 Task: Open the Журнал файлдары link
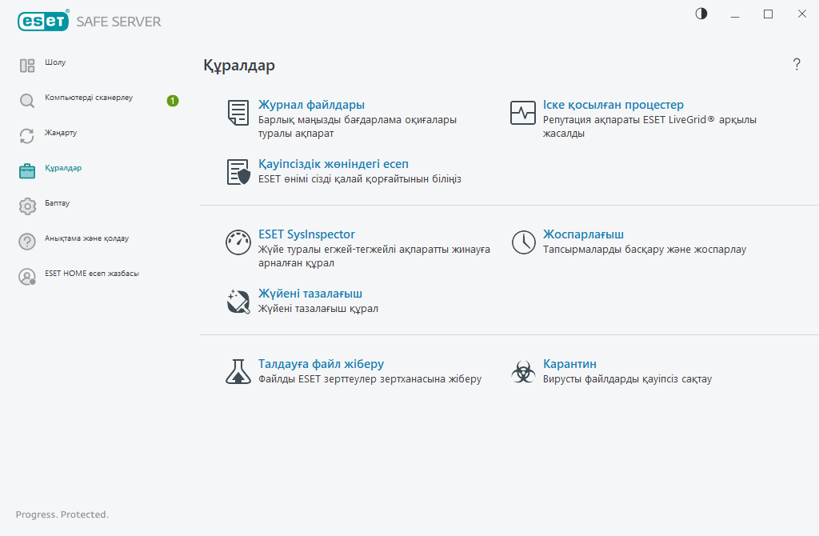click(311, 105)
